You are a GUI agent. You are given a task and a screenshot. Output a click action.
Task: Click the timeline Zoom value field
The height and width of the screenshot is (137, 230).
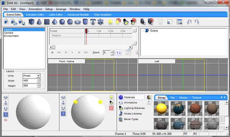pyautogui.click(x=107, y=53)
